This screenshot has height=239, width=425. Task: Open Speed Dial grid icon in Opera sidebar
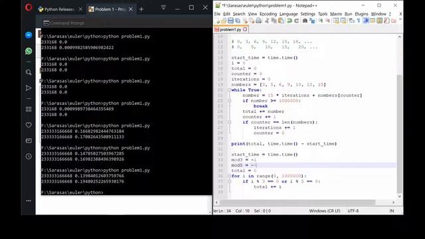coord(29,109)
